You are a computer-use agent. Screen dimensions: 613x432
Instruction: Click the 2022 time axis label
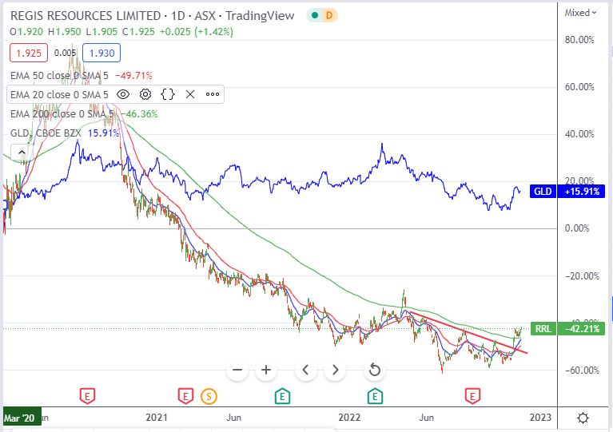click(x=349, y=418)
